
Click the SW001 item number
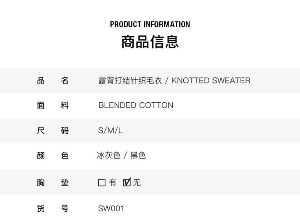tap(111, 208)
